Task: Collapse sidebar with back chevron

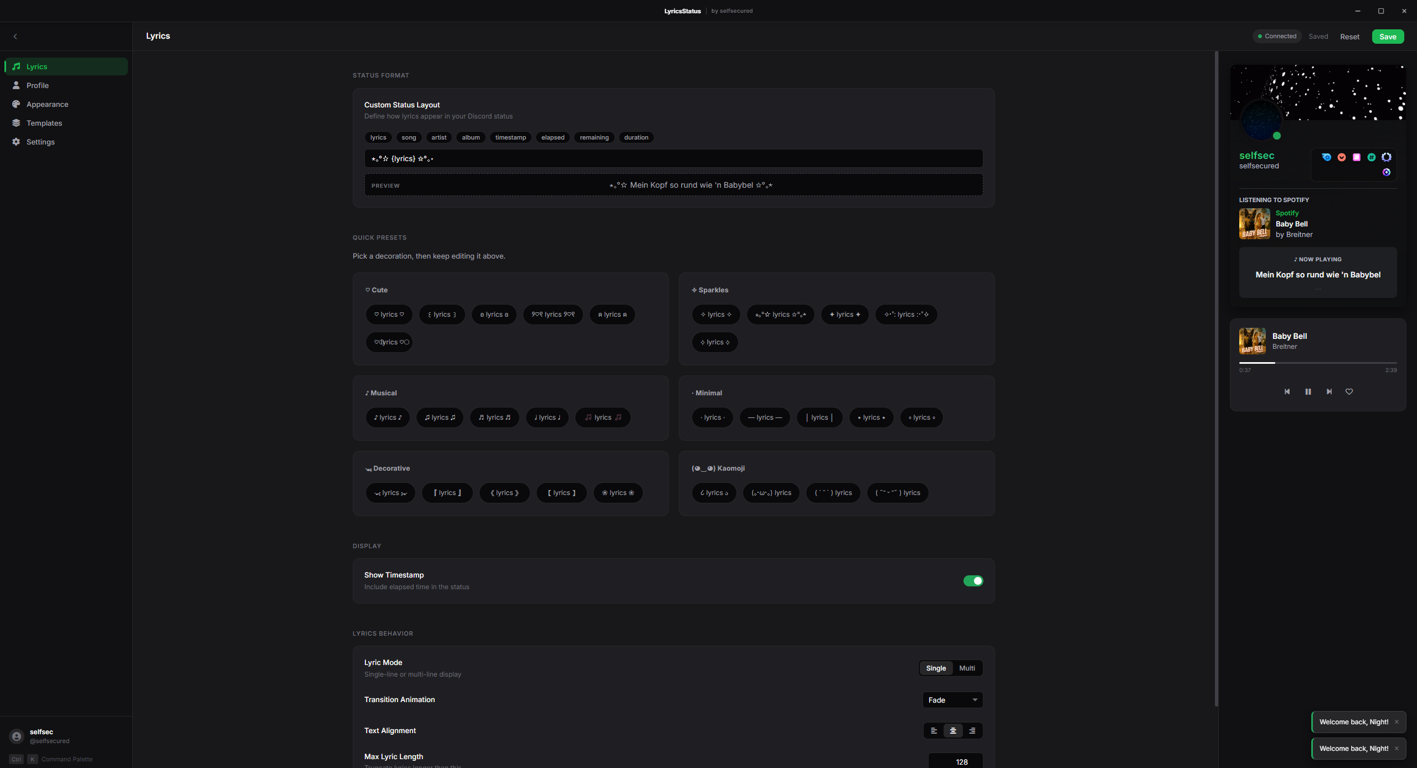Action: 16,37
